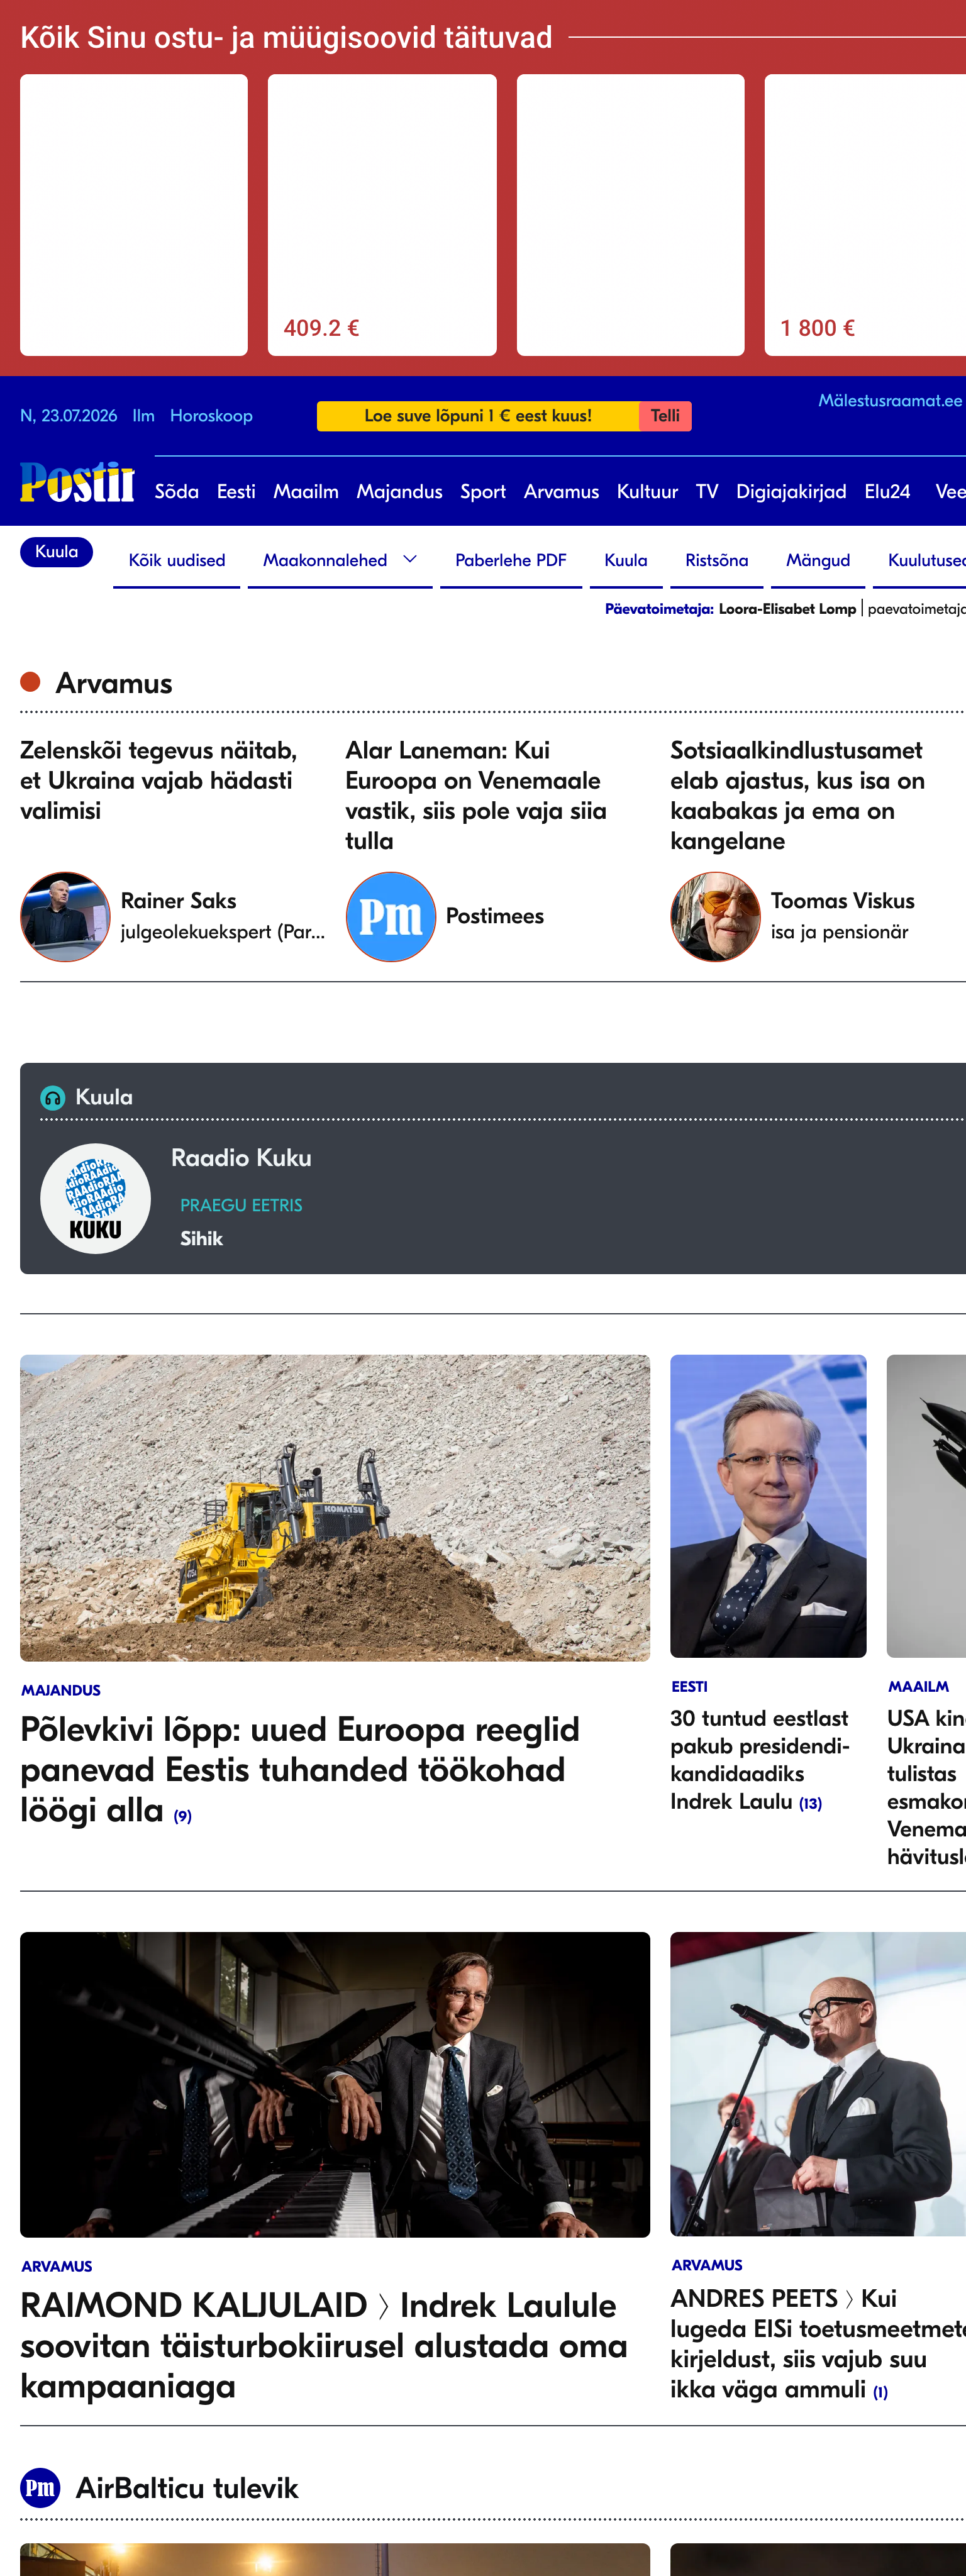
Task: Go to the Kultuur section
Action: click(x=647, y=491)
